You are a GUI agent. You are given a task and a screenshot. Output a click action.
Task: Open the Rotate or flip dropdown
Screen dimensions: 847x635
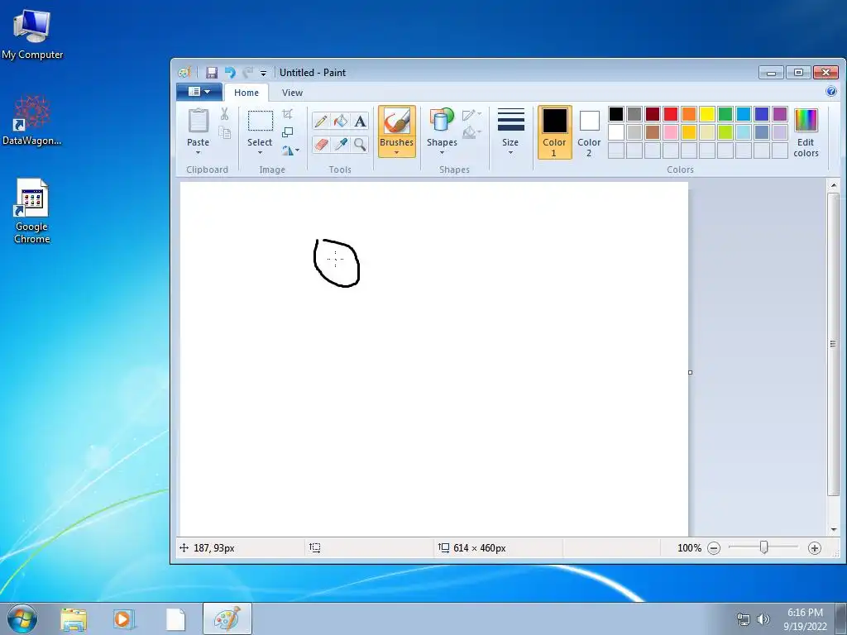point(290,150)
